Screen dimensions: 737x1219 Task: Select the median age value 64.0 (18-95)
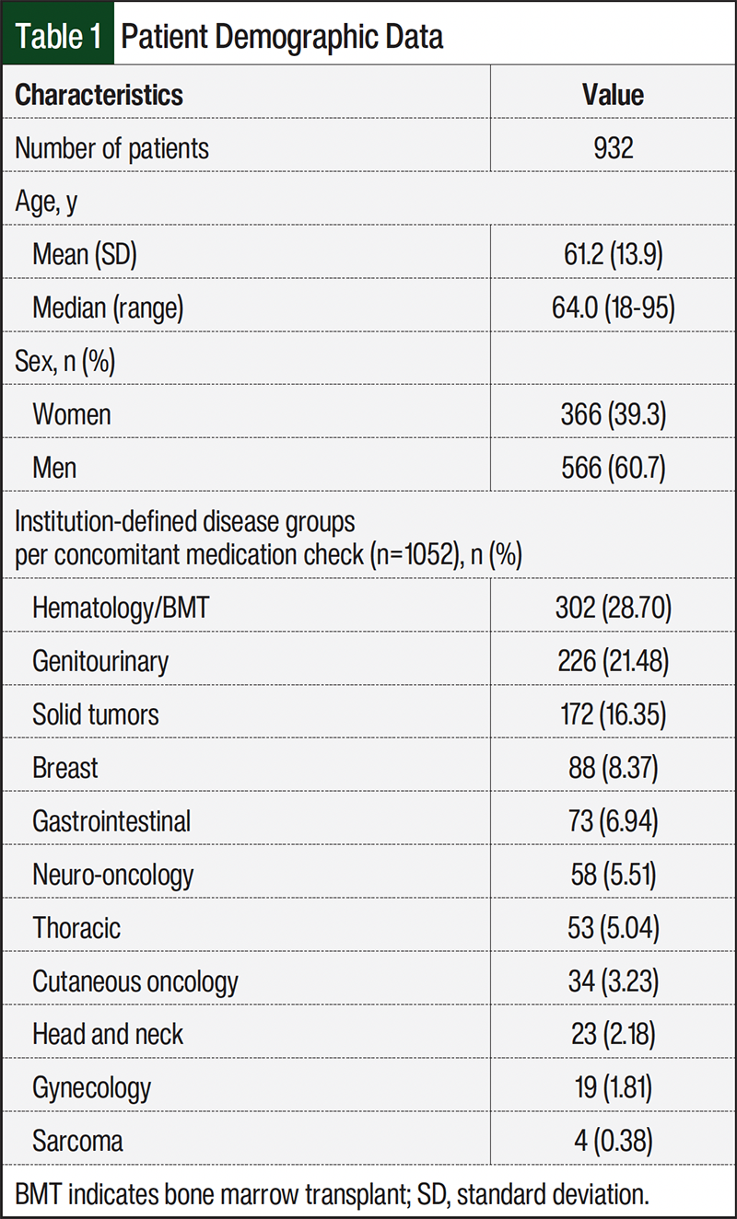tap(613, 308)
